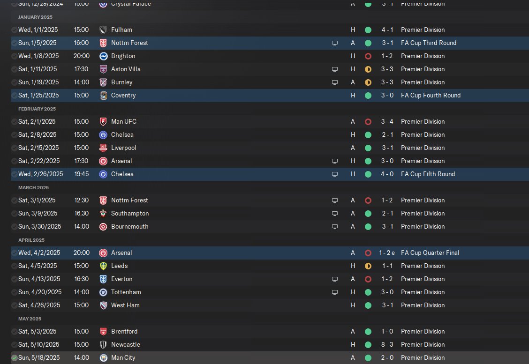The height and width of the screenshot is (364, 529).
Task: Toggle the checkmark beside Sat, 2/1/2025 fixture
Action: click(14, 122)
